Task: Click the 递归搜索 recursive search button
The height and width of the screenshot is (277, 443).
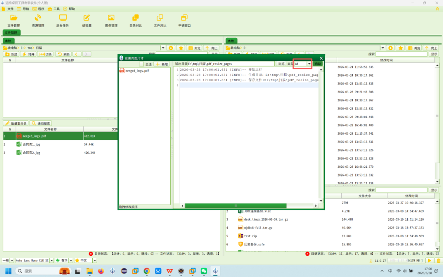Action: (x=41, y=123)
